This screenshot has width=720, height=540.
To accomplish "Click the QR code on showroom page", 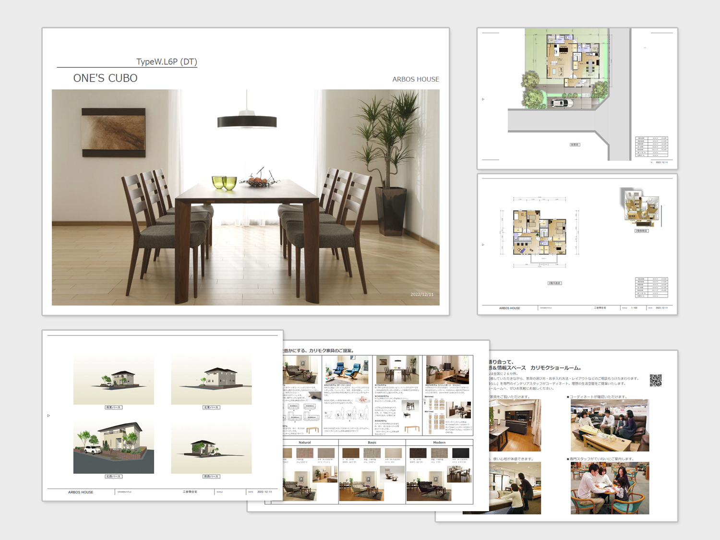I will (656, 381).
